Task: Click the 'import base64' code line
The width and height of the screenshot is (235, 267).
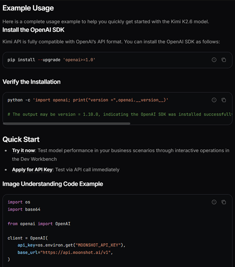Action: [24, 209]
